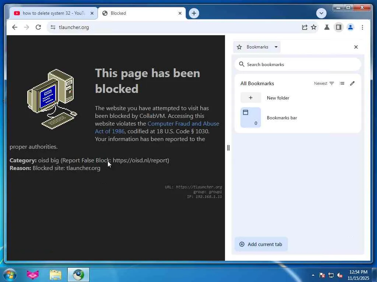Click the Show desktop strip
This screenshot has width=377, height=282.
point(374,275)
